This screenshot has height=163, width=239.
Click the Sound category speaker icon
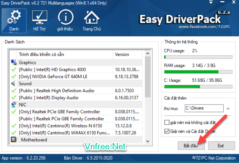tap(14, 83)
